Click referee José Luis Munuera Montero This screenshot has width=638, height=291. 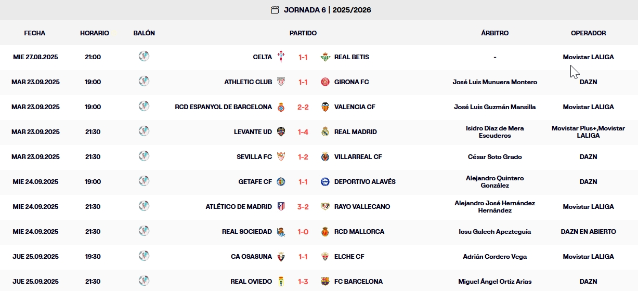494,82
